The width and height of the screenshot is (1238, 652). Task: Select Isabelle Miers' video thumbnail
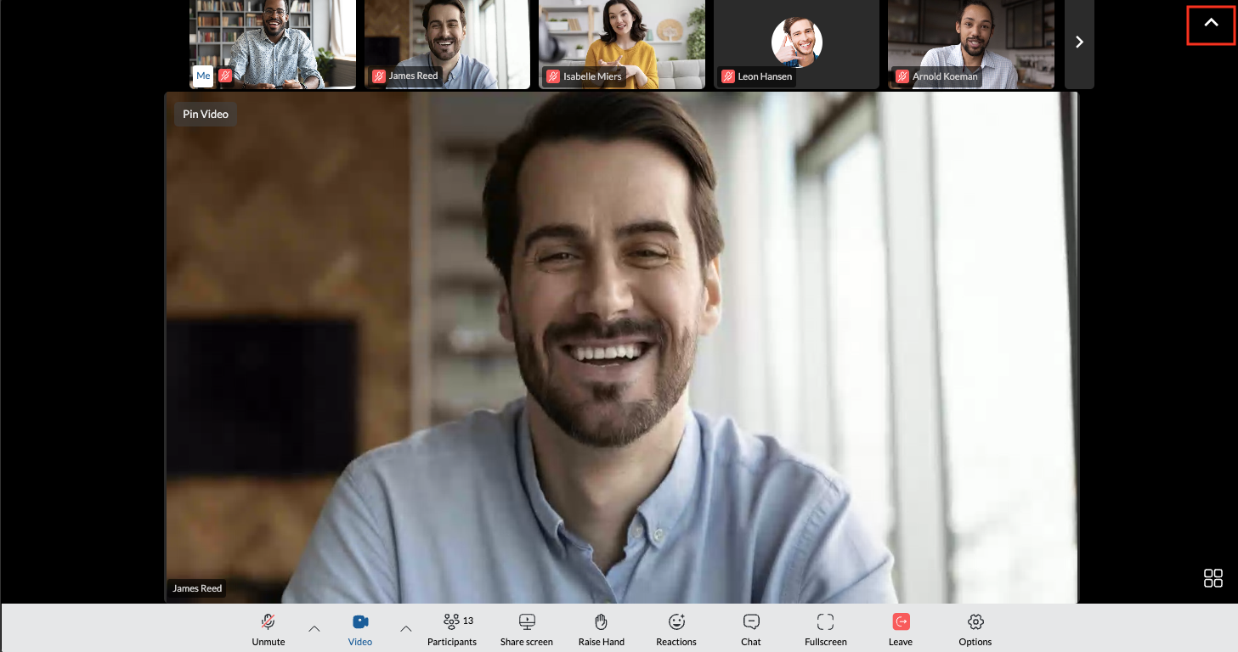(x=622, y=42)
